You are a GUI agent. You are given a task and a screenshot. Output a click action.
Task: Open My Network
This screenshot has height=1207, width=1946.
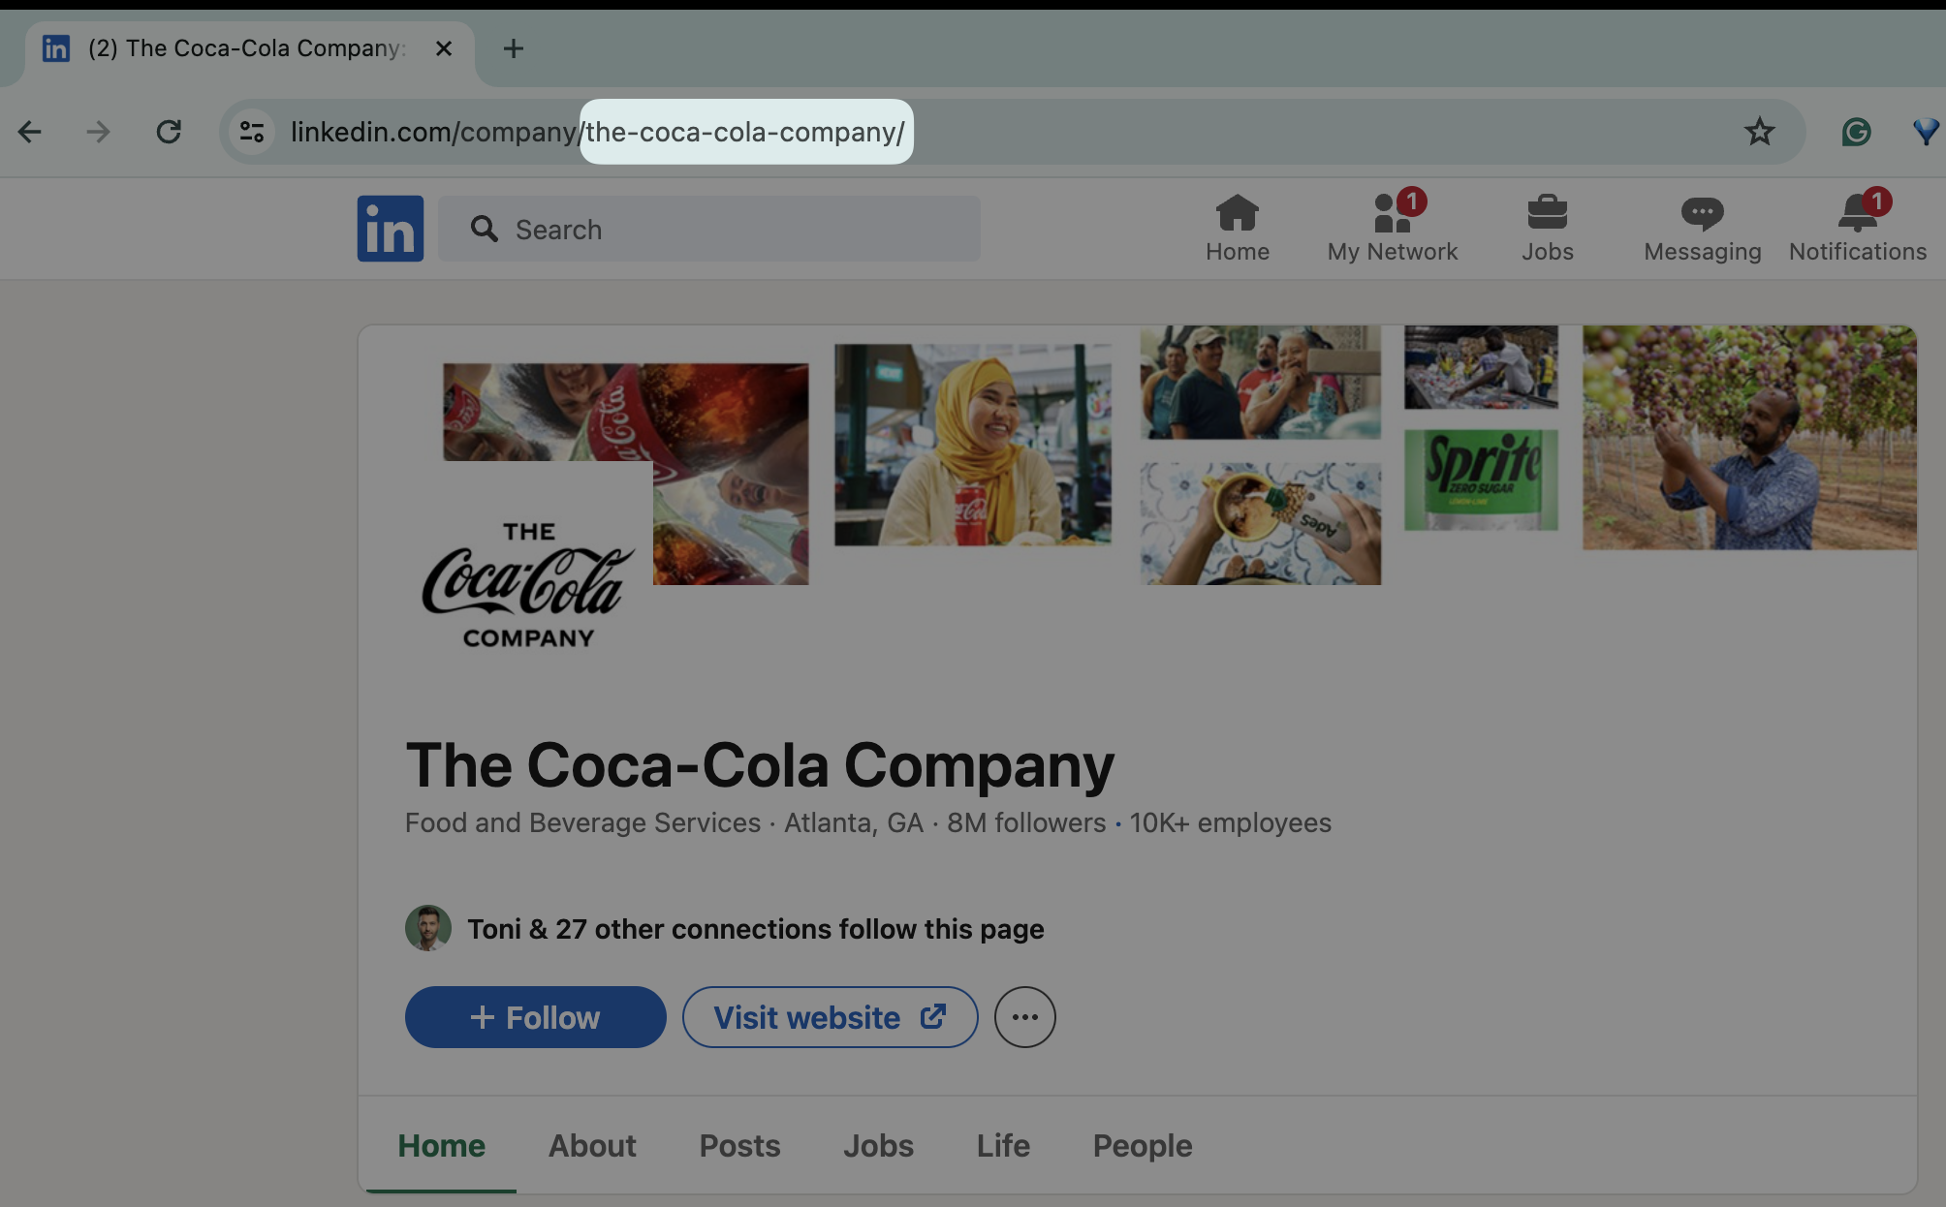[1392, 228]
